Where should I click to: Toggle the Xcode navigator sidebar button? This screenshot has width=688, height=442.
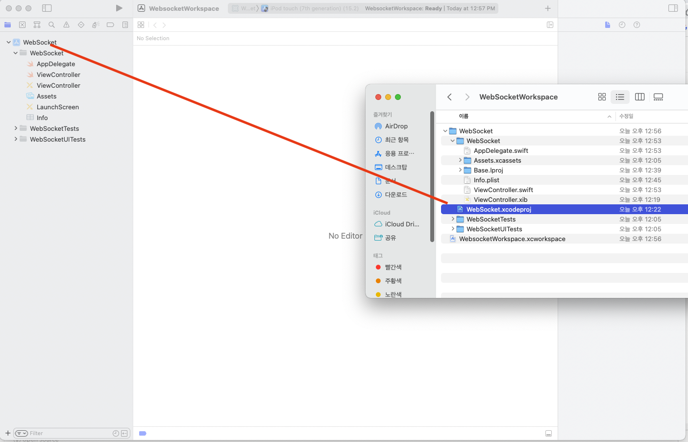[x=47, y=8]
